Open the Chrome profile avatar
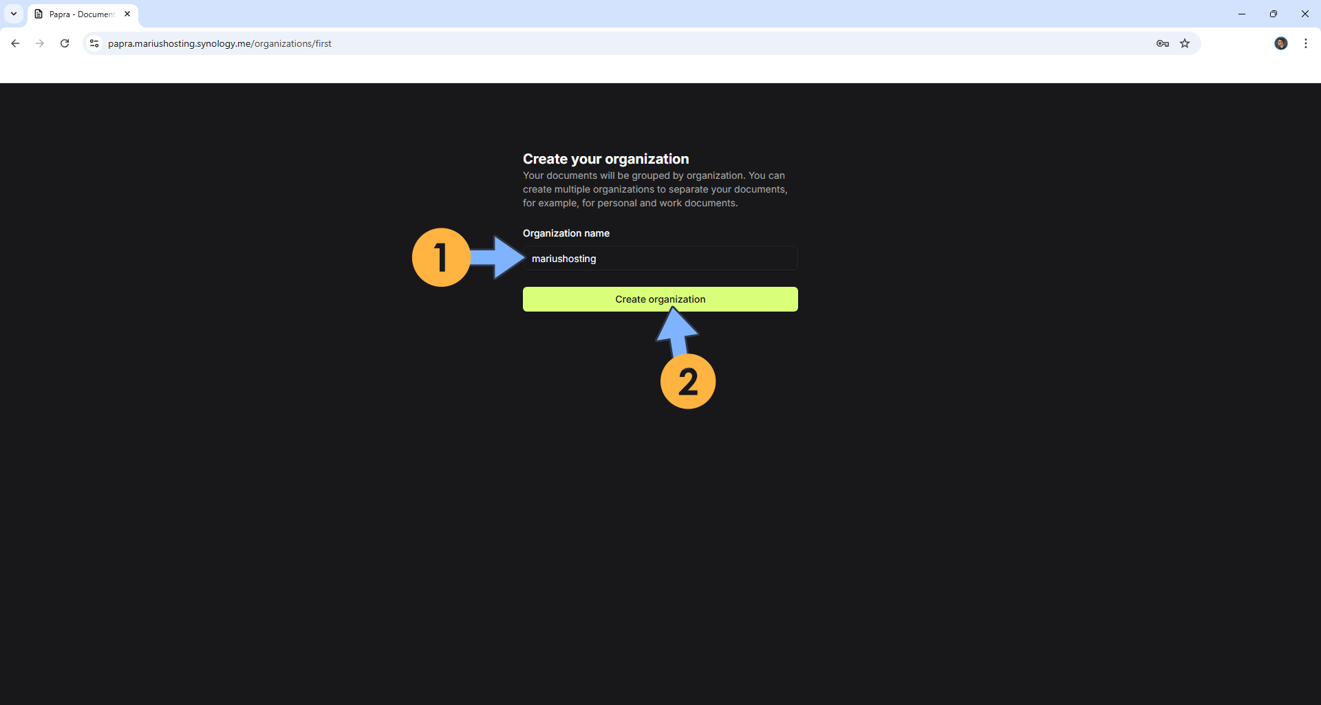 (x=1280, y=43)
